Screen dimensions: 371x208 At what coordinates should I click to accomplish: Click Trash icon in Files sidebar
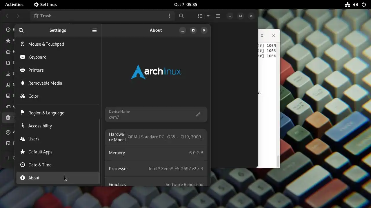coord(8,117)
